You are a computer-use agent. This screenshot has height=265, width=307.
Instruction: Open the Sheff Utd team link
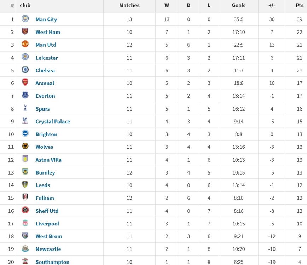pos(47,211)
